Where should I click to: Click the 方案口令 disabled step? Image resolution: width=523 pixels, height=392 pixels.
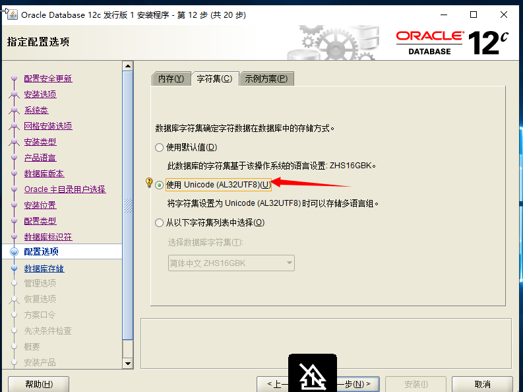click(40, 315)
